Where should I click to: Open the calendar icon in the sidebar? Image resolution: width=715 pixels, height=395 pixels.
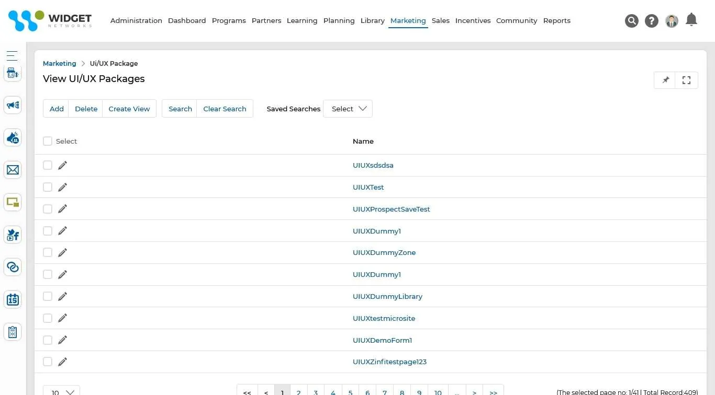point(13,299)
